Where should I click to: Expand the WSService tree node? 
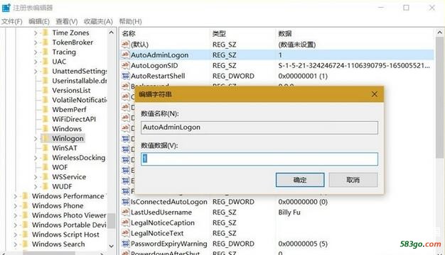[36, 177]
